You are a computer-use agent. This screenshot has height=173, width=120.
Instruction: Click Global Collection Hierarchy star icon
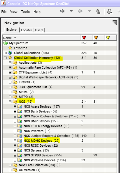(x=10, y=58)
